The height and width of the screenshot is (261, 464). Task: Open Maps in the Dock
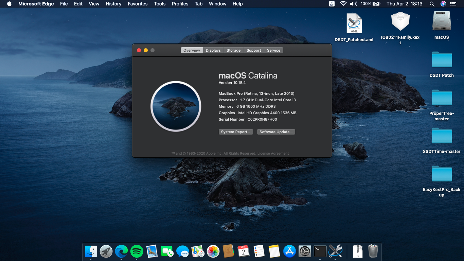coord(198,251)
